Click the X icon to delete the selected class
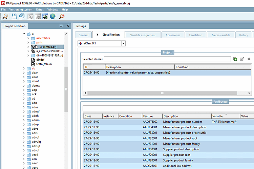Screen dimensions: 254x169 tap(249, 59)
